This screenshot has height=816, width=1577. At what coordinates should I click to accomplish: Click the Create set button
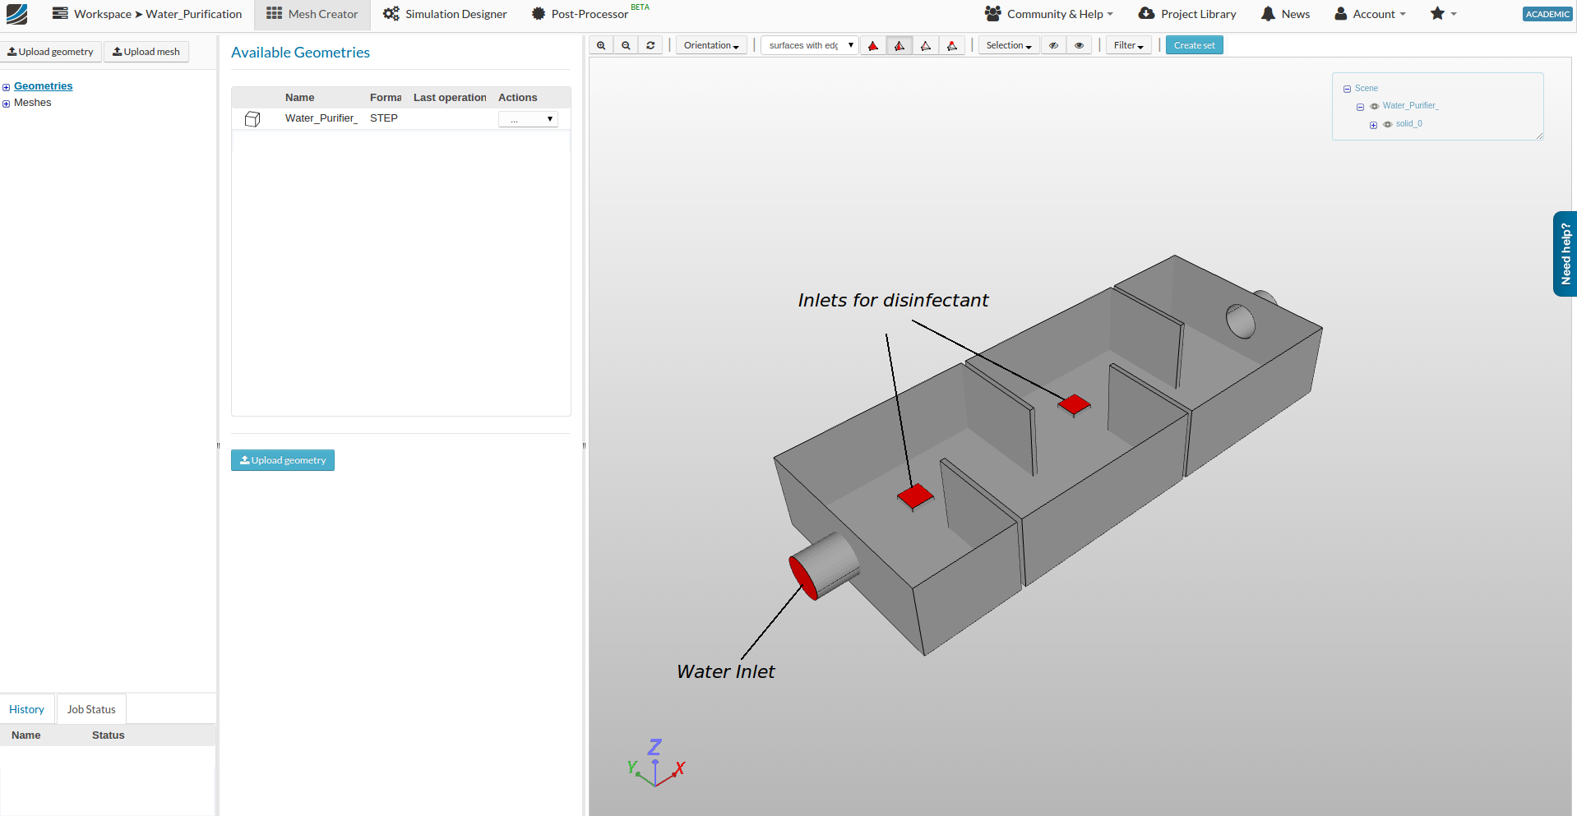tap(1194, 45)
